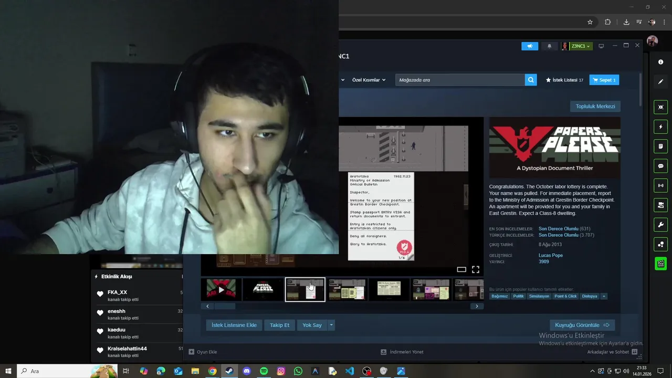Click the Steam announcements megaphone button
The image size is (672, 378).
click(530, 46)
